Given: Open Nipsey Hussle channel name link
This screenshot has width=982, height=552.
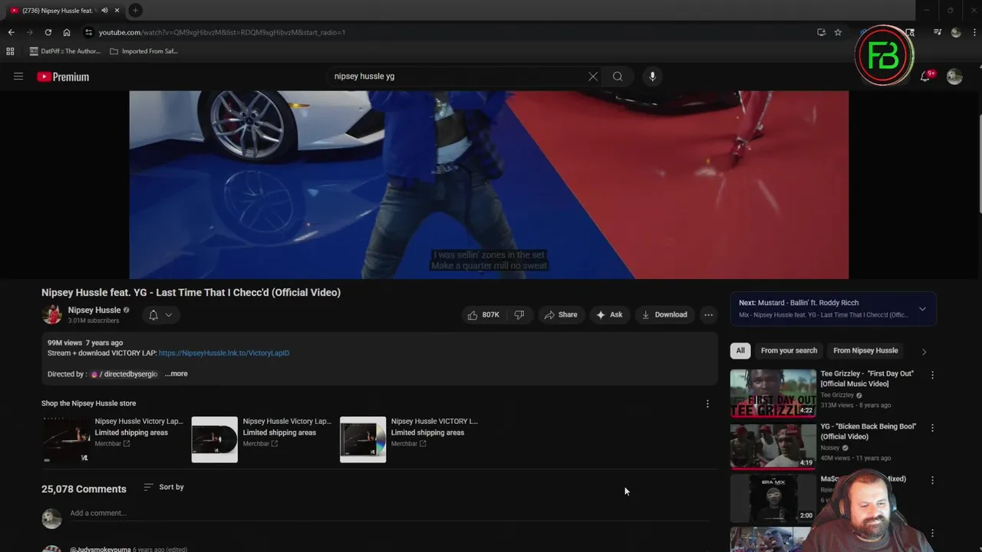Looking at the screenshot, I should [x=94, y=310].
